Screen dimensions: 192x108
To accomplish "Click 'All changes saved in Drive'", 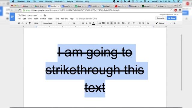I will coord(87,19).
